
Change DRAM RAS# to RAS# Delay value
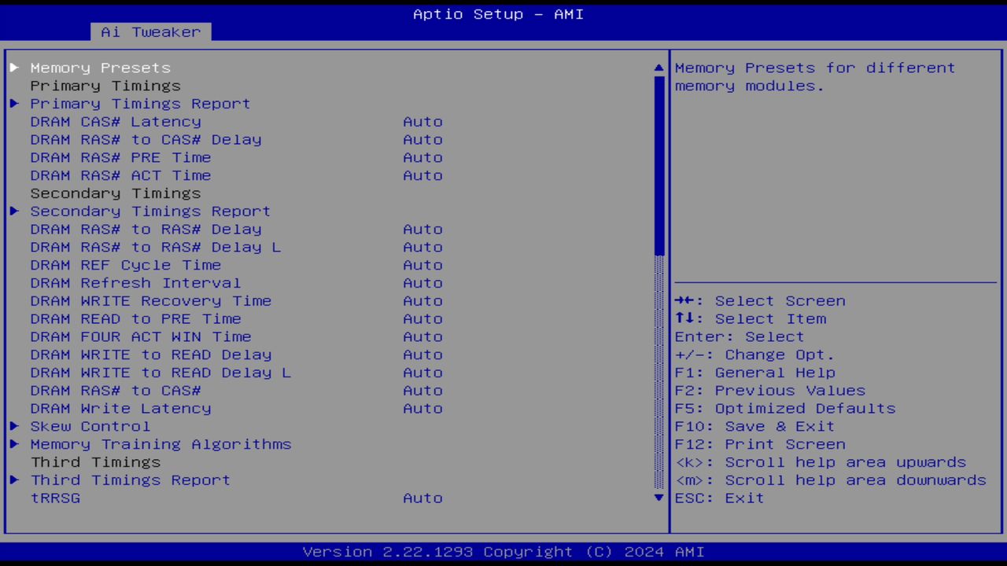pyautogui.click(x=422, y=230)
